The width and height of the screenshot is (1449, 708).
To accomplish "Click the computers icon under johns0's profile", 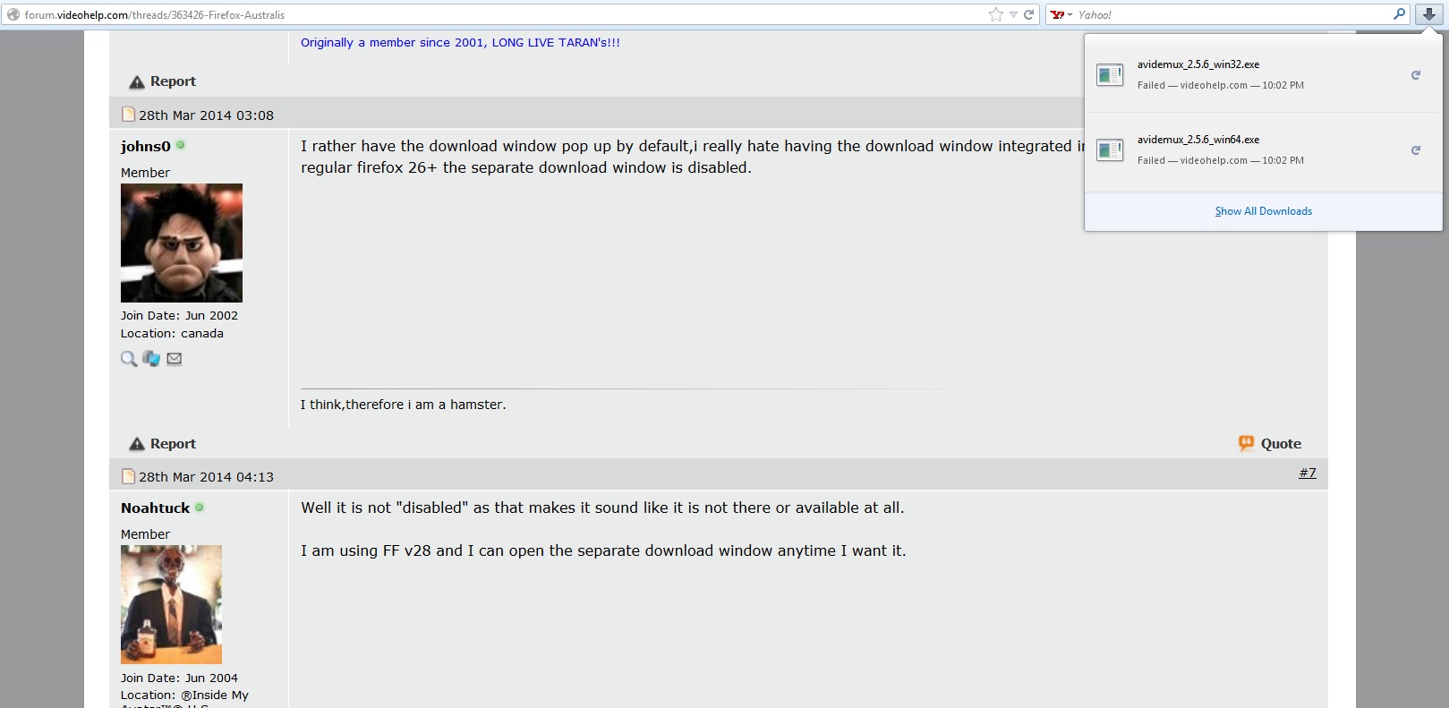I will 151,359.
